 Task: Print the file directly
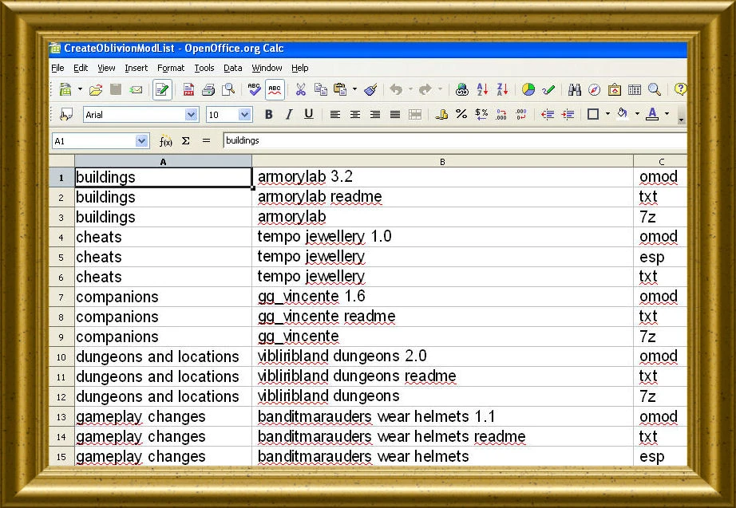(208, 89)
